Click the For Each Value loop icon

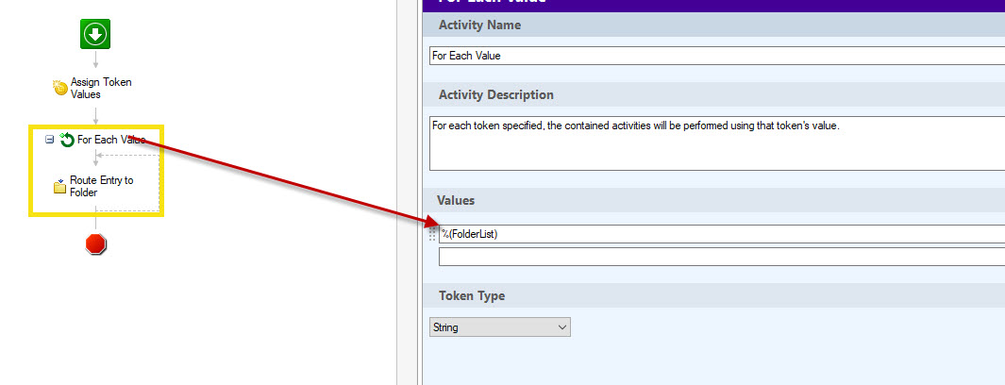point(67,140)
